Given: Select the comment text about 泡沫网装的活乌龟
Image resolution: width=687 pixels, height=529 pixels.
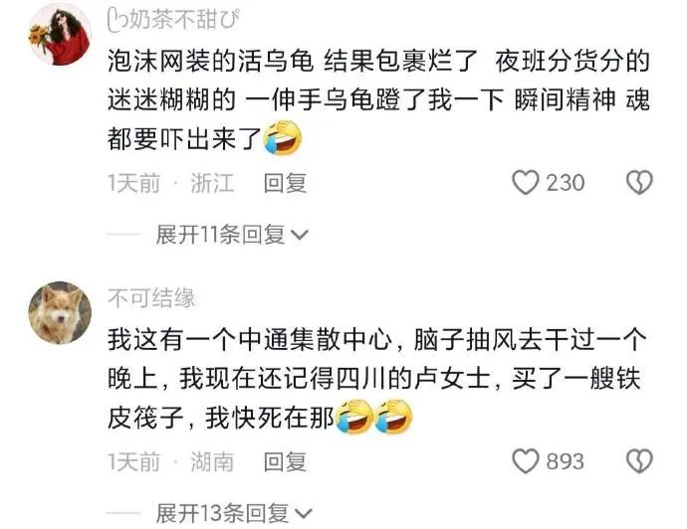Looking at the screenshot, I should pyautogui.click(x=378, y=100).
